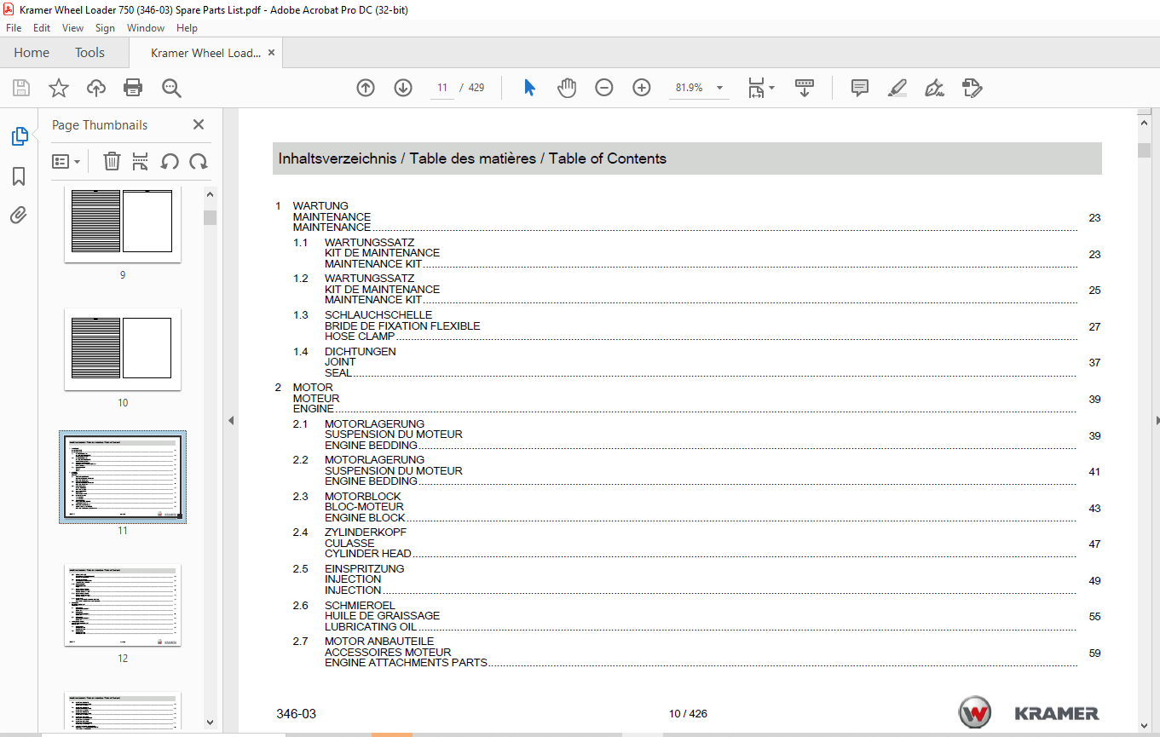
Task: Click the stamp tool icon
Action: [972, 88]
